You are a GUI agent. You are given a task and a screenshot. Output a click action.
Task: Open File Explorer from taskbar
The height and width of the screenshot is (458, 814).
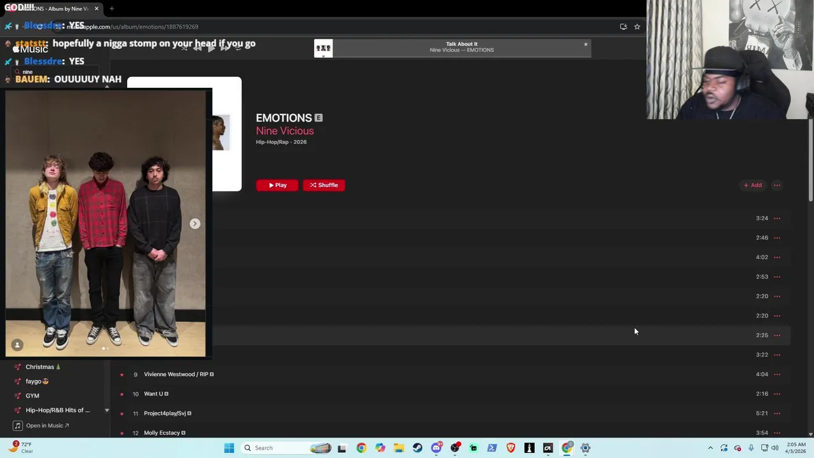click(x=399, y=448)
